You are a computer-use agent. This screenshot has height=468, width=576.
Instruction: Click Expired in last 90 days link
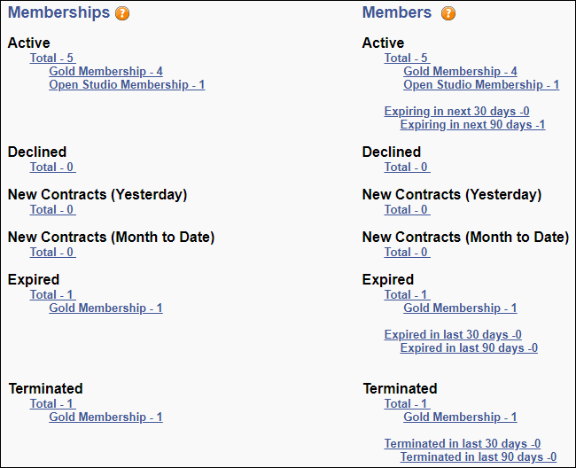pos(469,347)
